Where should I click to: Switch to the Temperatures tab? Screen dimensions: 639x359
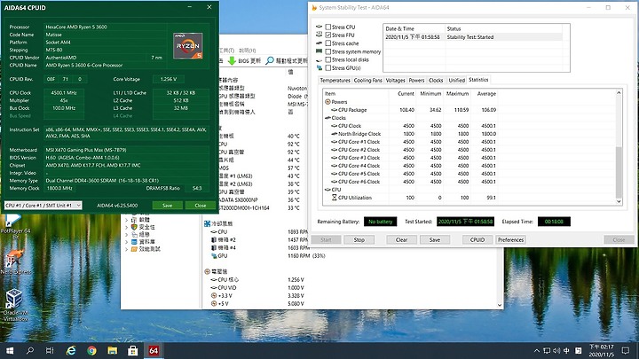[x=335, y=80]
